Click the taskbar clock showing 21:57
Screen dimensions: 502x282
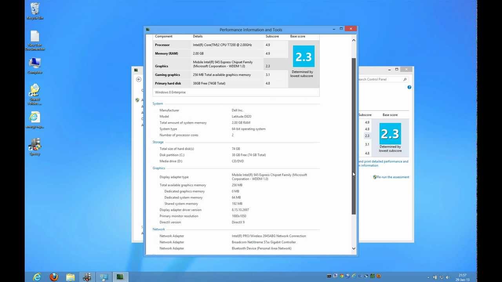[462, 277]
